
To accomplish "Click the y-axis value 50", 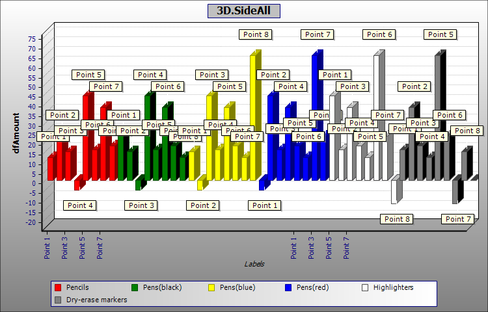I will [x=32, y=87].
